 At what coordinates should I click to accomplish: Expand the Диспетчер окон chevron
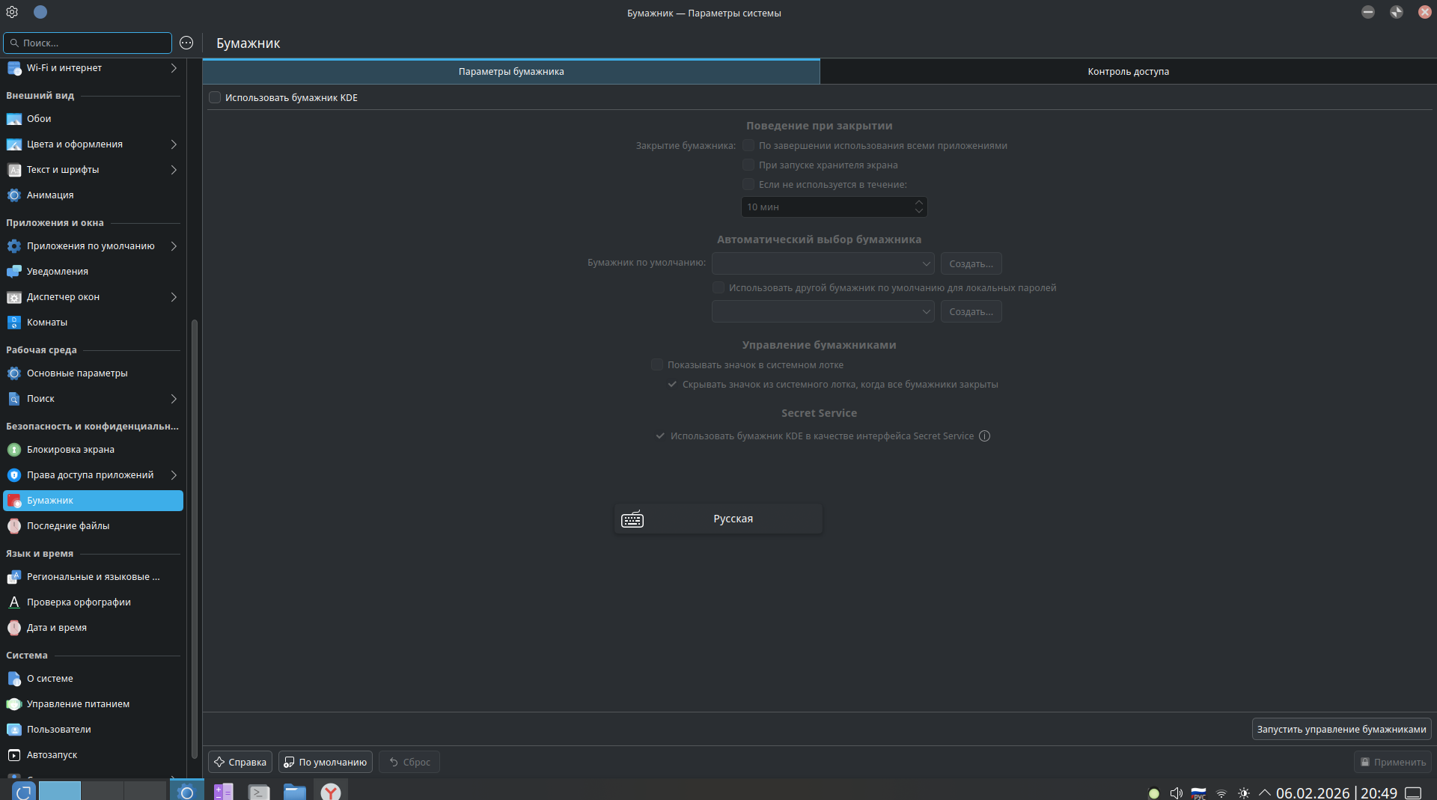point(174,297)
